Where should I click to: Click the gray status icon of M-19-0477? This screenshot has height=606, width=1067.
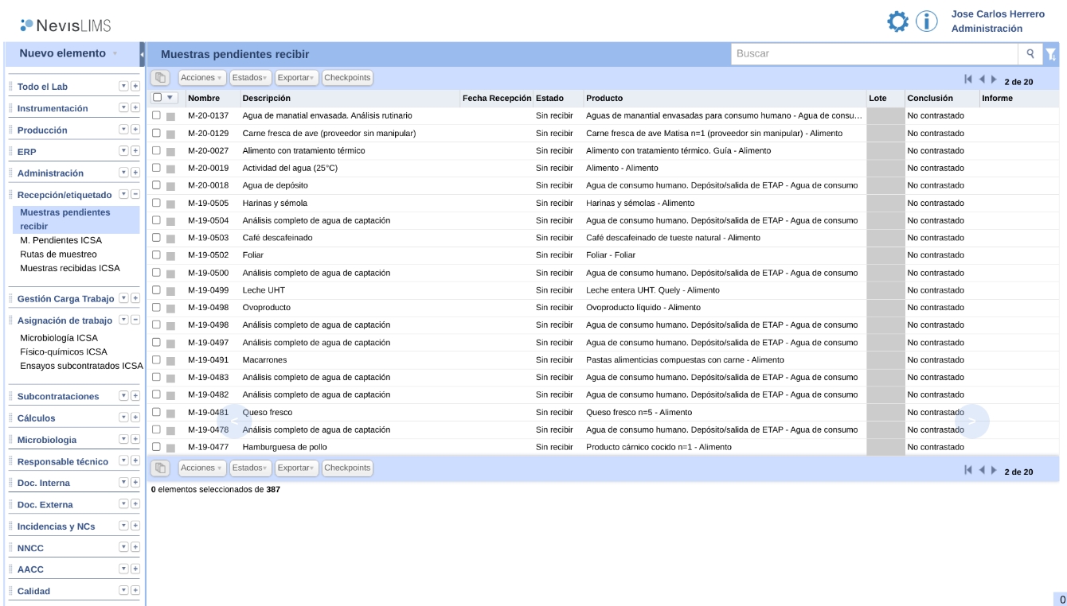170,448
